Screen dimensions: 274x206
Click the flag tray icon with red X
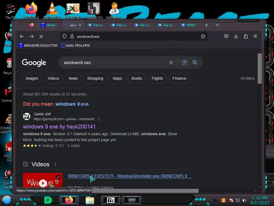pos(231,200)
